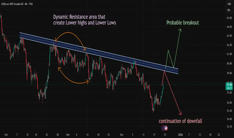Click the '17' date label on time axis

(154, 135)
